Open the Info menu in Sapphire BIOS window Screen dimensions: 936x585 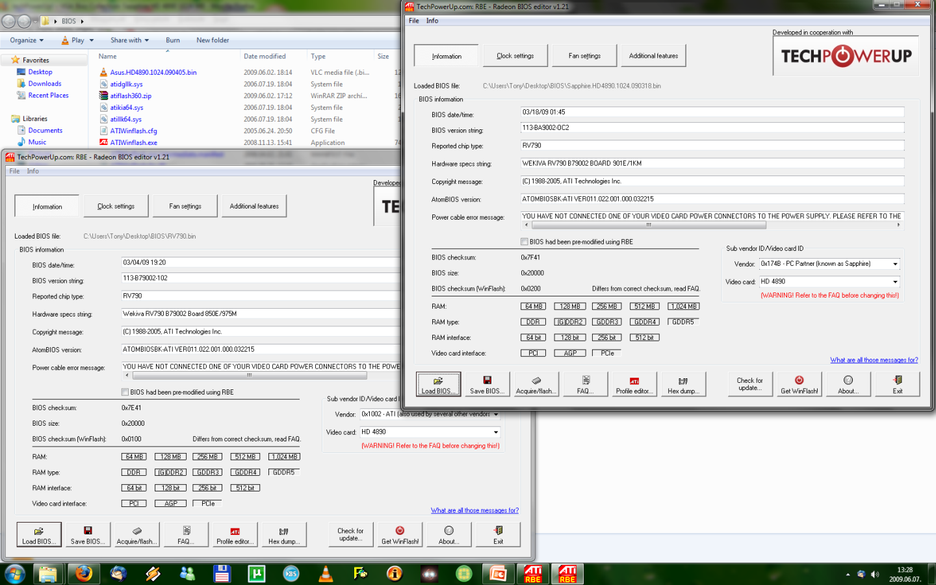click(432, 21)
